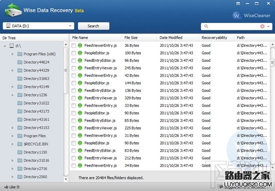Screen dimensions: 275x191
Task: Select checkbox of 31 Bytes FeedViewerEntry.js
Action: pyautogui.click(x=73, y=136)
